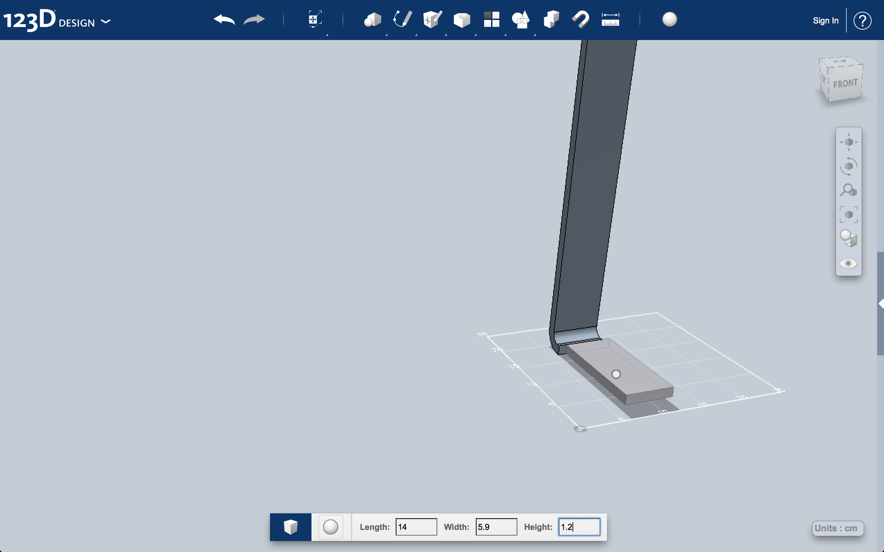Viewport: 884px width, 552px height.
Task: Click the Redo arrow
Action: 254,19
